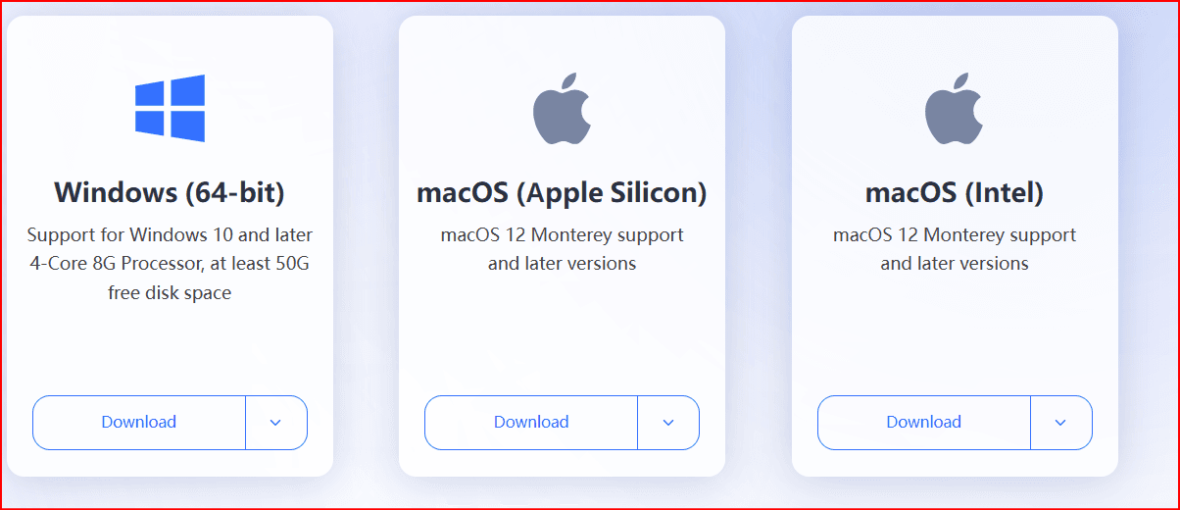
Task: Select the "macOS (Apple Silicon)" title
Action: coord(562,192)
